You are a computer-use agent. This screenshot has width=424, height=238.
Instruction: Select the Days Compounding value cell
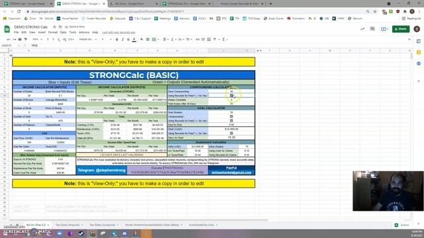pyautogui.click(x=231, y=91)
